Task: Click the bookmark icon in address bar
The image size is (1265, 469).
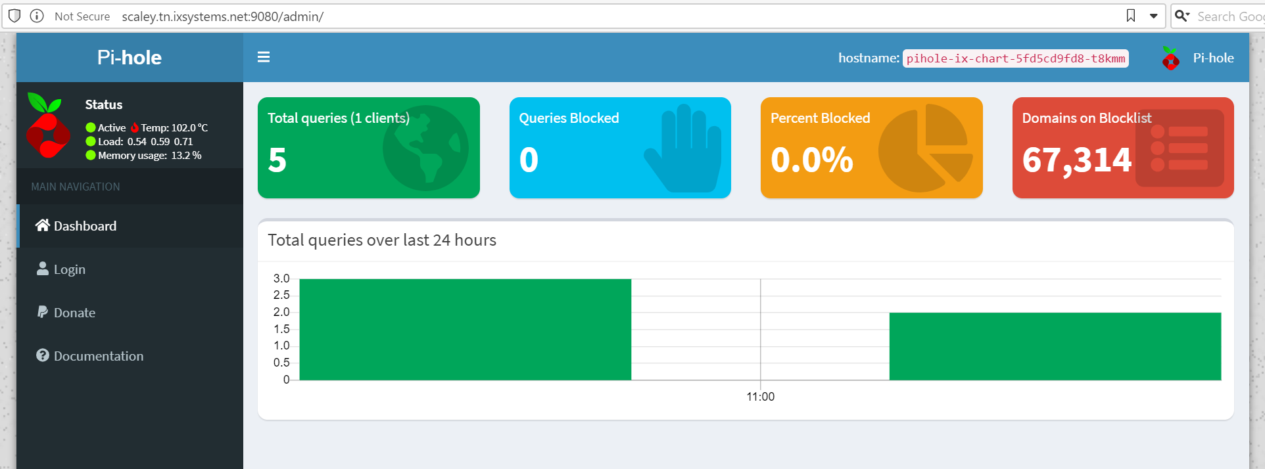Action: pyautogui.click(x=1131, y=16)
